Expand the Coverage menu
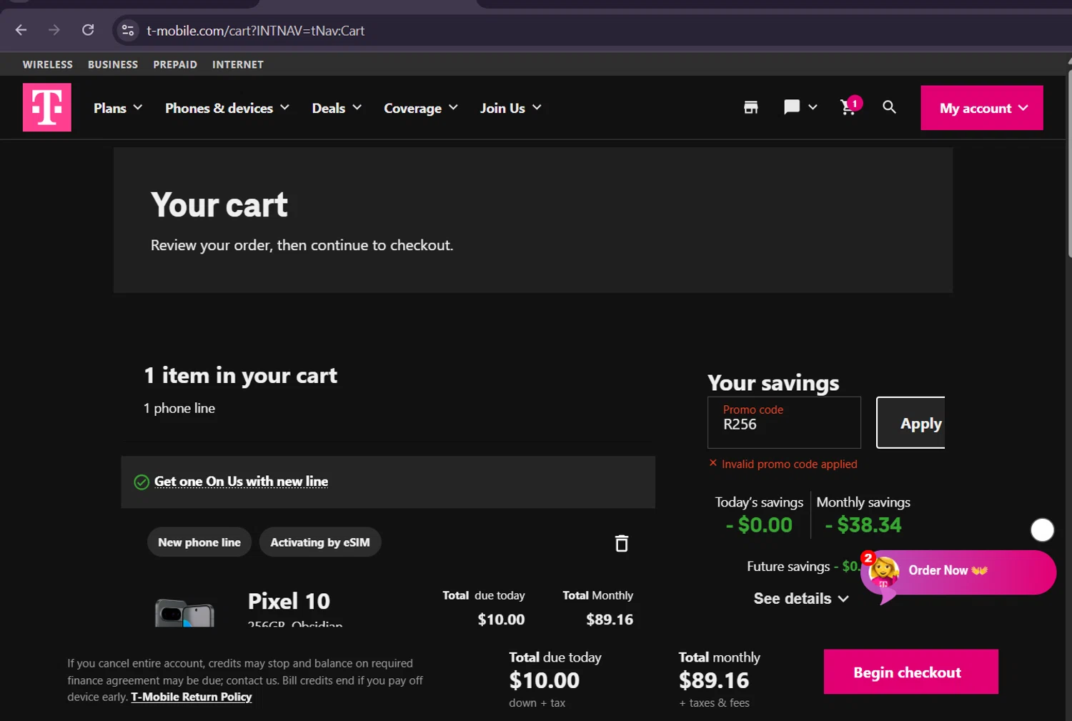Viewport: 1072px width, 721px height. pos(421,108)
